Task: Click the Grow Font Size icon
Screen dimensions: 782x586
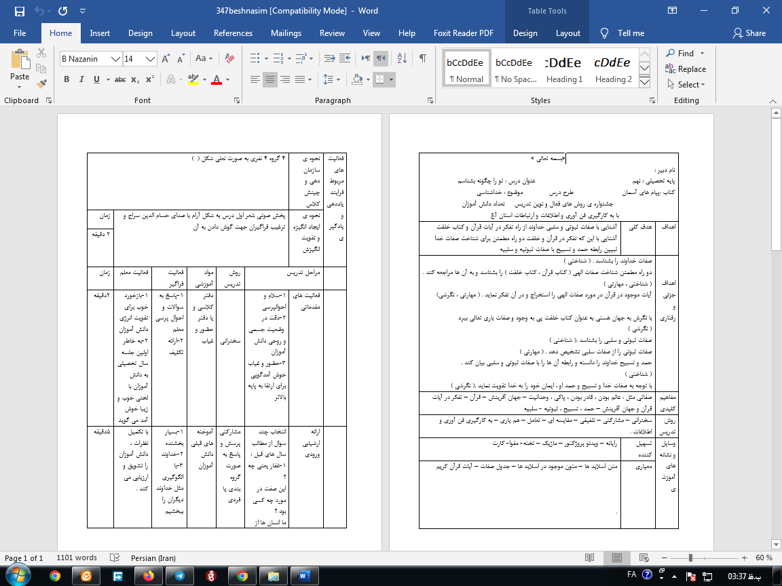Action: click(166, 59)
